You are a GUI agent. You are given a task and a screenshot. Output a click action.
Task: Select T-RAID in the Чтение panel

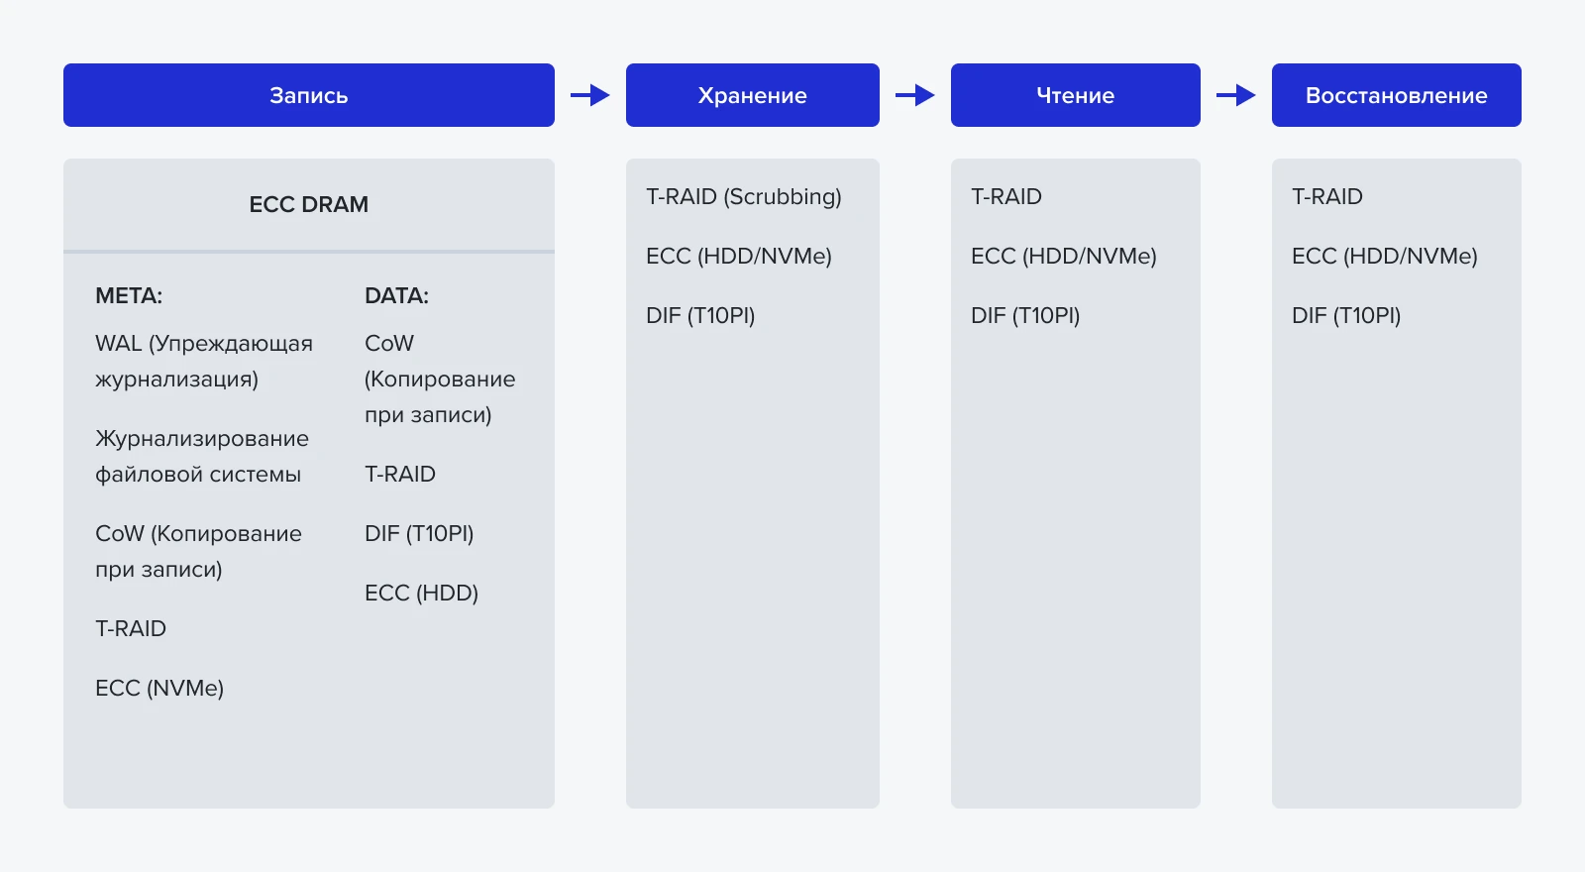pyautogui.click(x=1006, y=196)
